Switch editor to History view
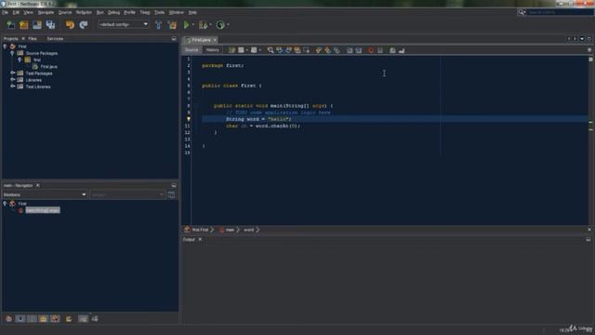 pyautogui.click(x=213, y=50)
